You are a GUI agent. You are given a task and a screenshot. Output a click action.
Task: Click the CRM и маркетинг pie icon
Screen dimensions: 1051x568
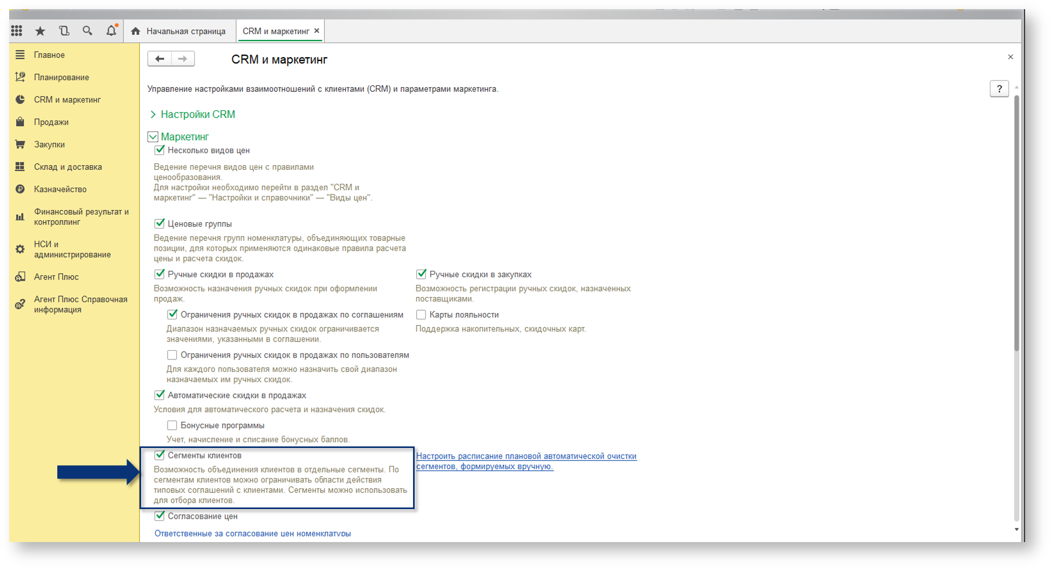tap(20, 99)
